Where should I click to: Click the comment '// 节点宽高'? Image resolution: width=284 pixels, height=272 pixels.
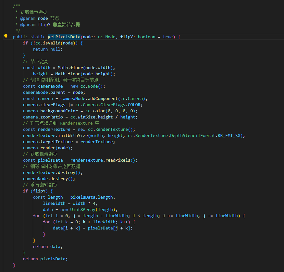click(36, 62)
